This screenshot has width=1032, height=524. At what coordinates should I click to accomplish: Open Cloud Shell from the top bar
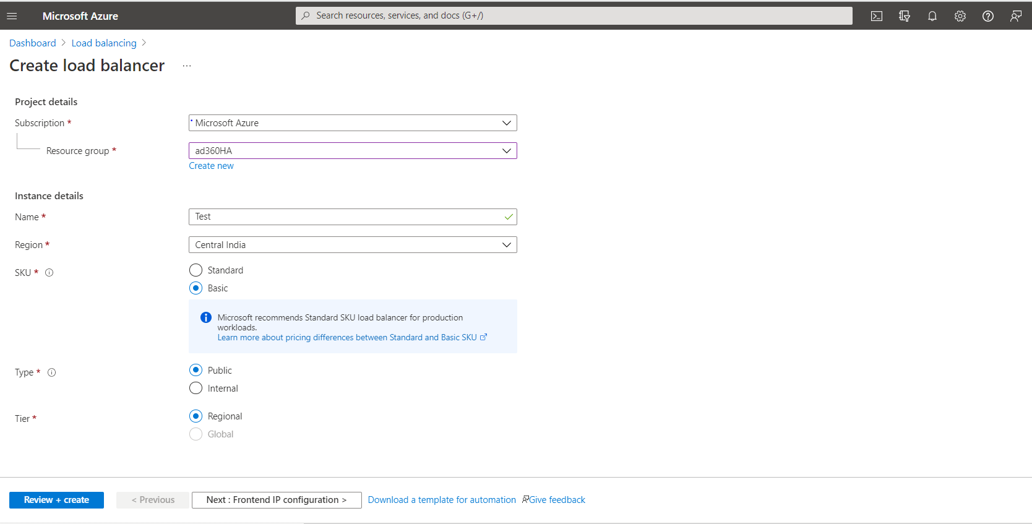pyautogui.click(x=877, y=16)
